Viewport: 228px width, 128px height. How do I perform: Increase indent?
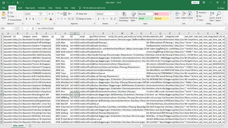72,19
